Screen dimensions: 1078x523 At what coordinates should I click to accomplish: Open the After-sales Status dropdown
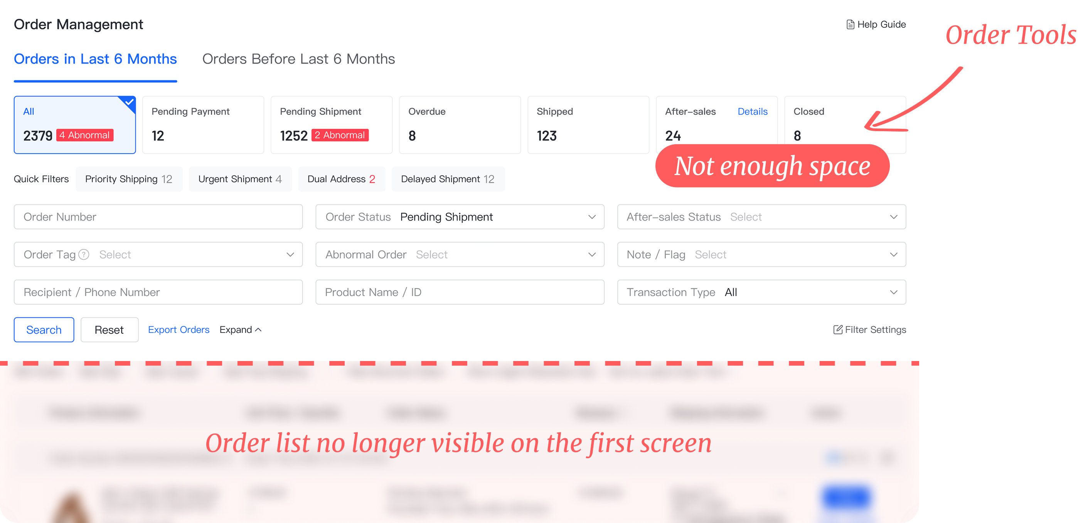pyautogui.click(x=761, y=217)
